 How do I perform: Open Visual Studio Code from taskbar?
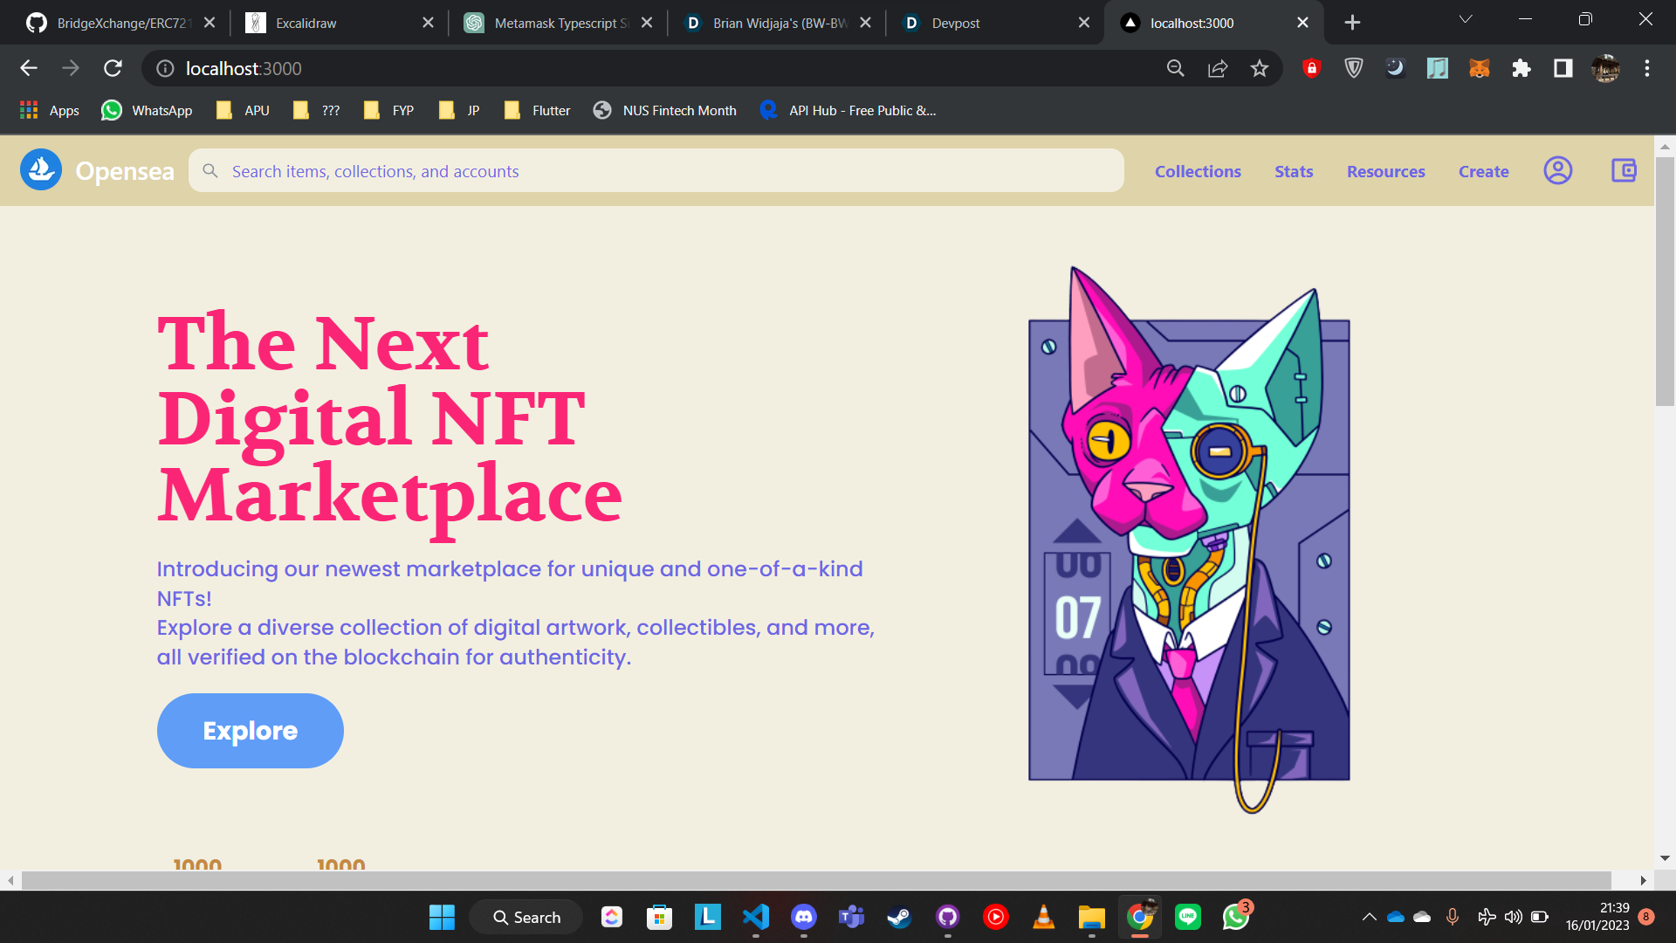tap(755, 917)
